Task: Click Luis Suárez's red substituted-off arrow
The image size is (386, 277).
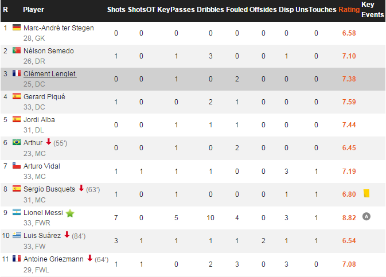Action: [67, 235]
